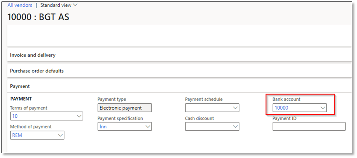Image resolution: width=357 pixels, height=158 pixels.
Task: Click inside the empty Payment schedule field
Action: pos(208,108)
